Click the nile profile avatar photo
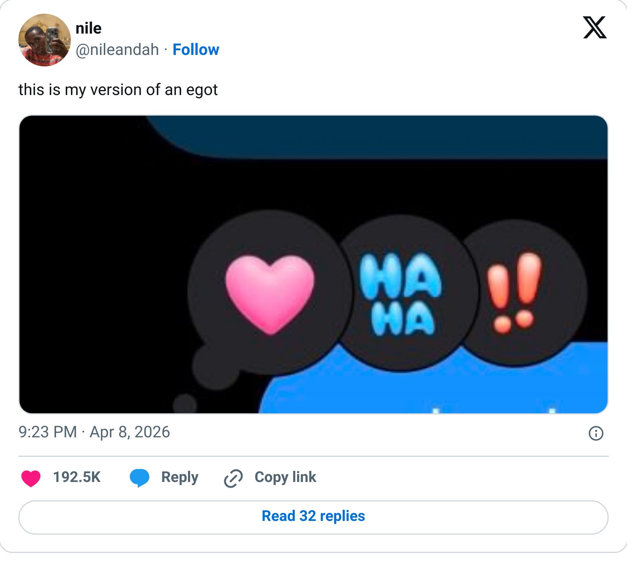 44,40
